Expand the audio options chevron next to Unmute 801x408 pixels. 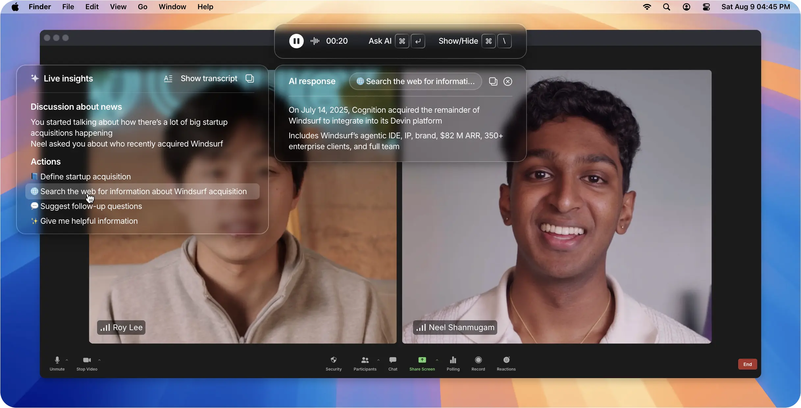tap(67, 360)
